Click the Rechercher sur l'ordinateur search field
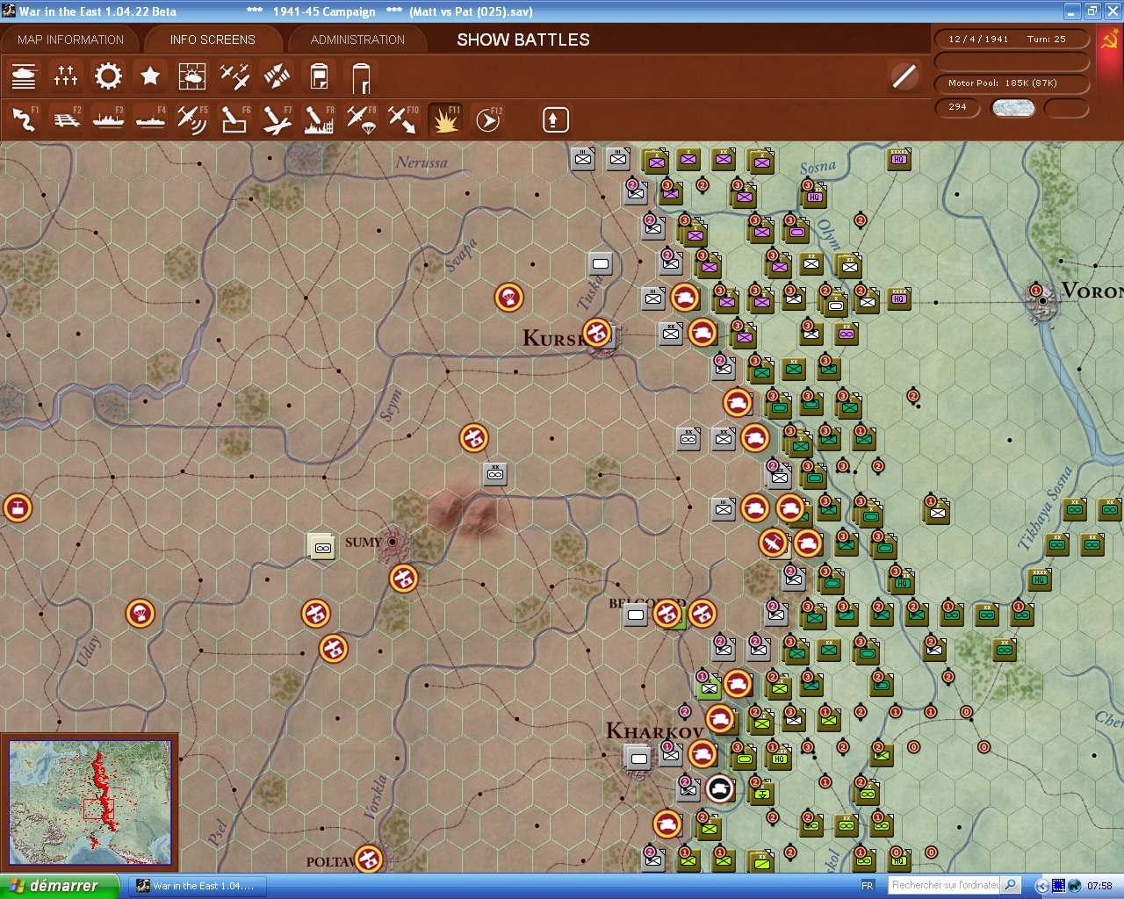This screenshot has width=1124, height=899. 945,886
